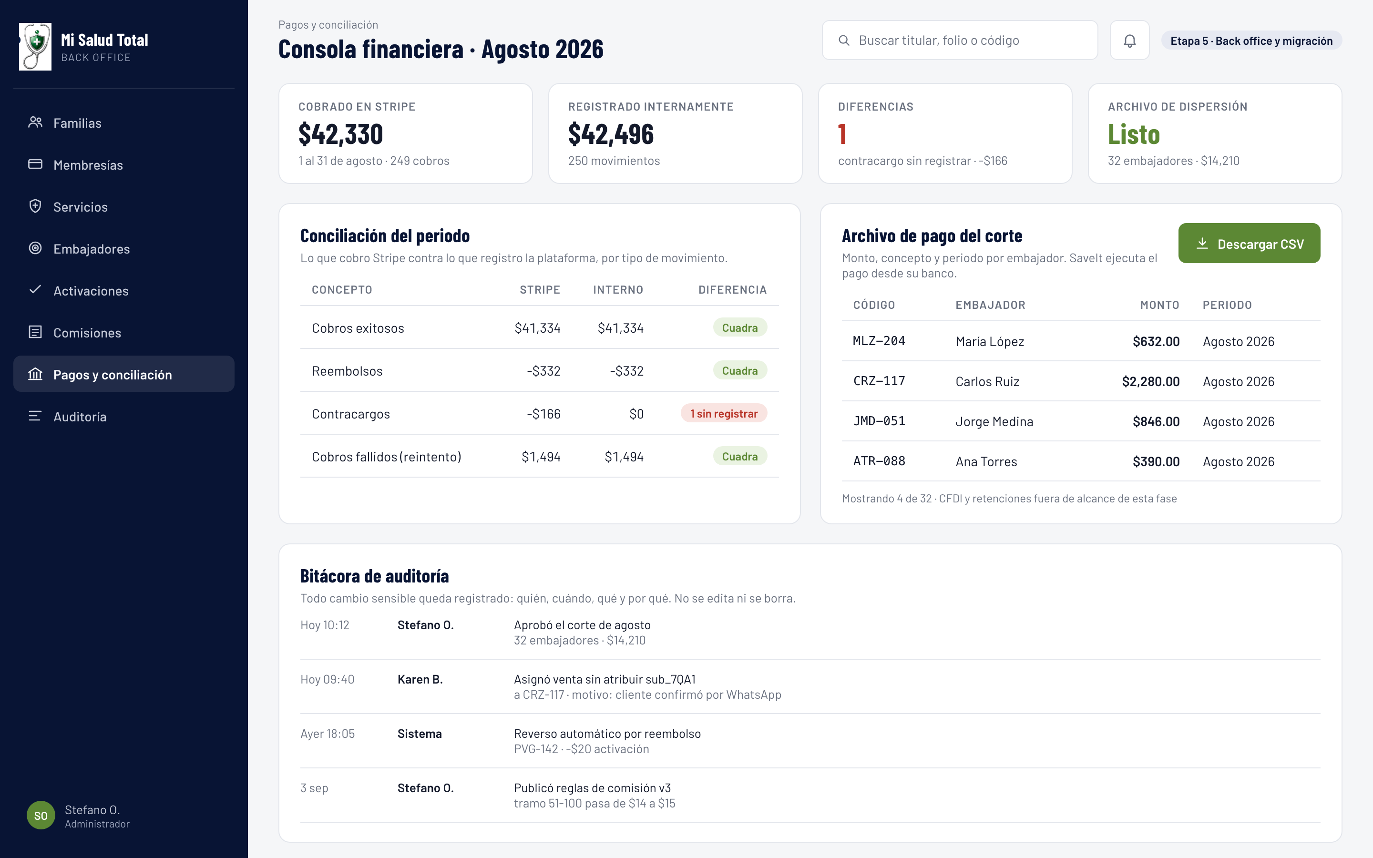This screenshot has height=858, width=1373.
Task: Select the Cobros fallidos (reintento) label
Action: [x=386, y=457]
